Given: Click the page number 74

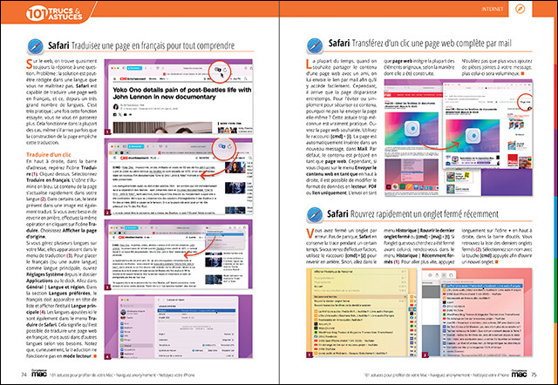Looking at the screenshot, I should (x=24, y=375).
